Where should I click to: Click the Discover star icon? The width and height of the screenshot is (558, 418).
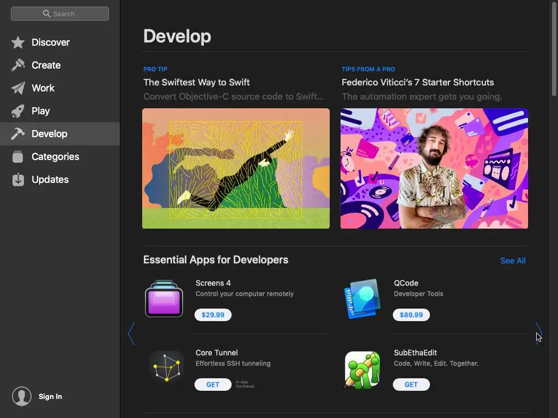[18, 42]
